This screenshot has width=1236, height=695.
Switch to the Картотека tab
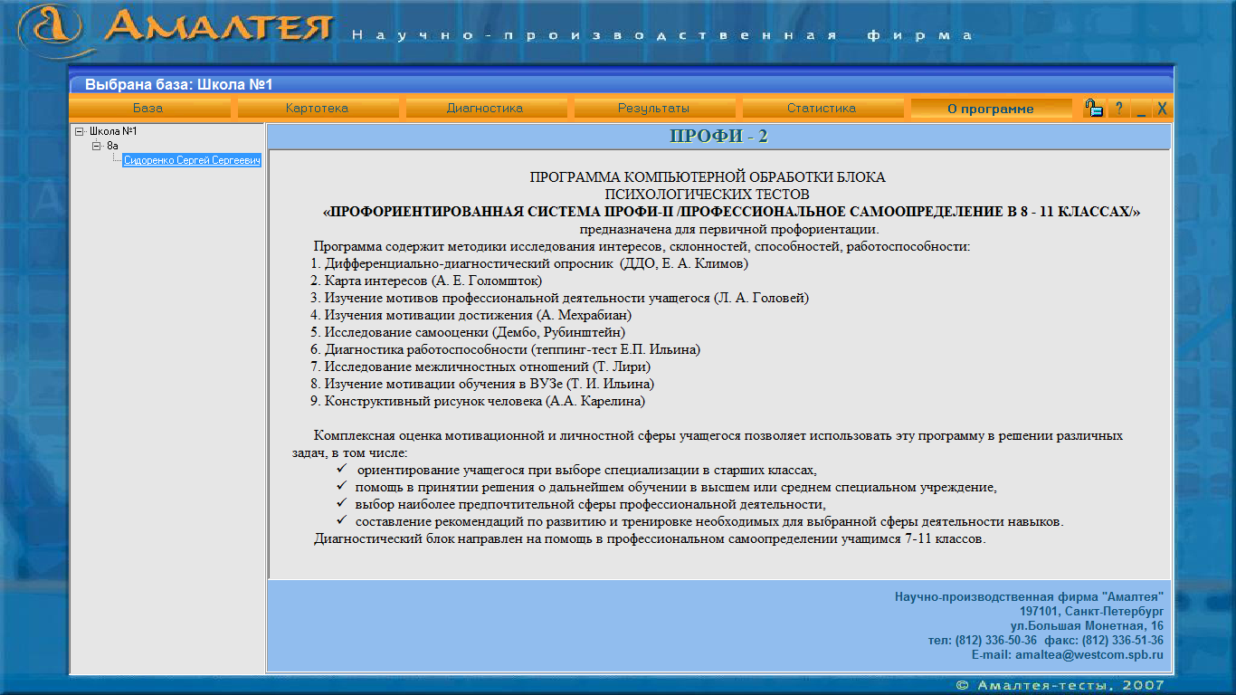(x=317, y=109)
